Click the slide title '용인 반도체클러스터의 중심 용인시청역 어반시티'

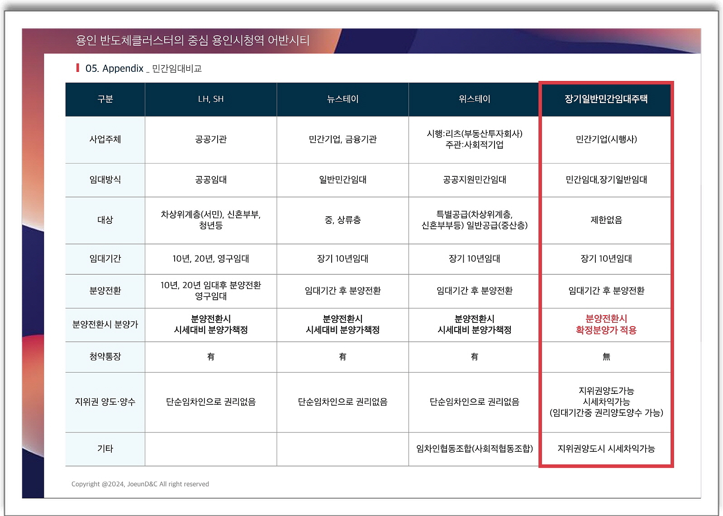(192, 41)
